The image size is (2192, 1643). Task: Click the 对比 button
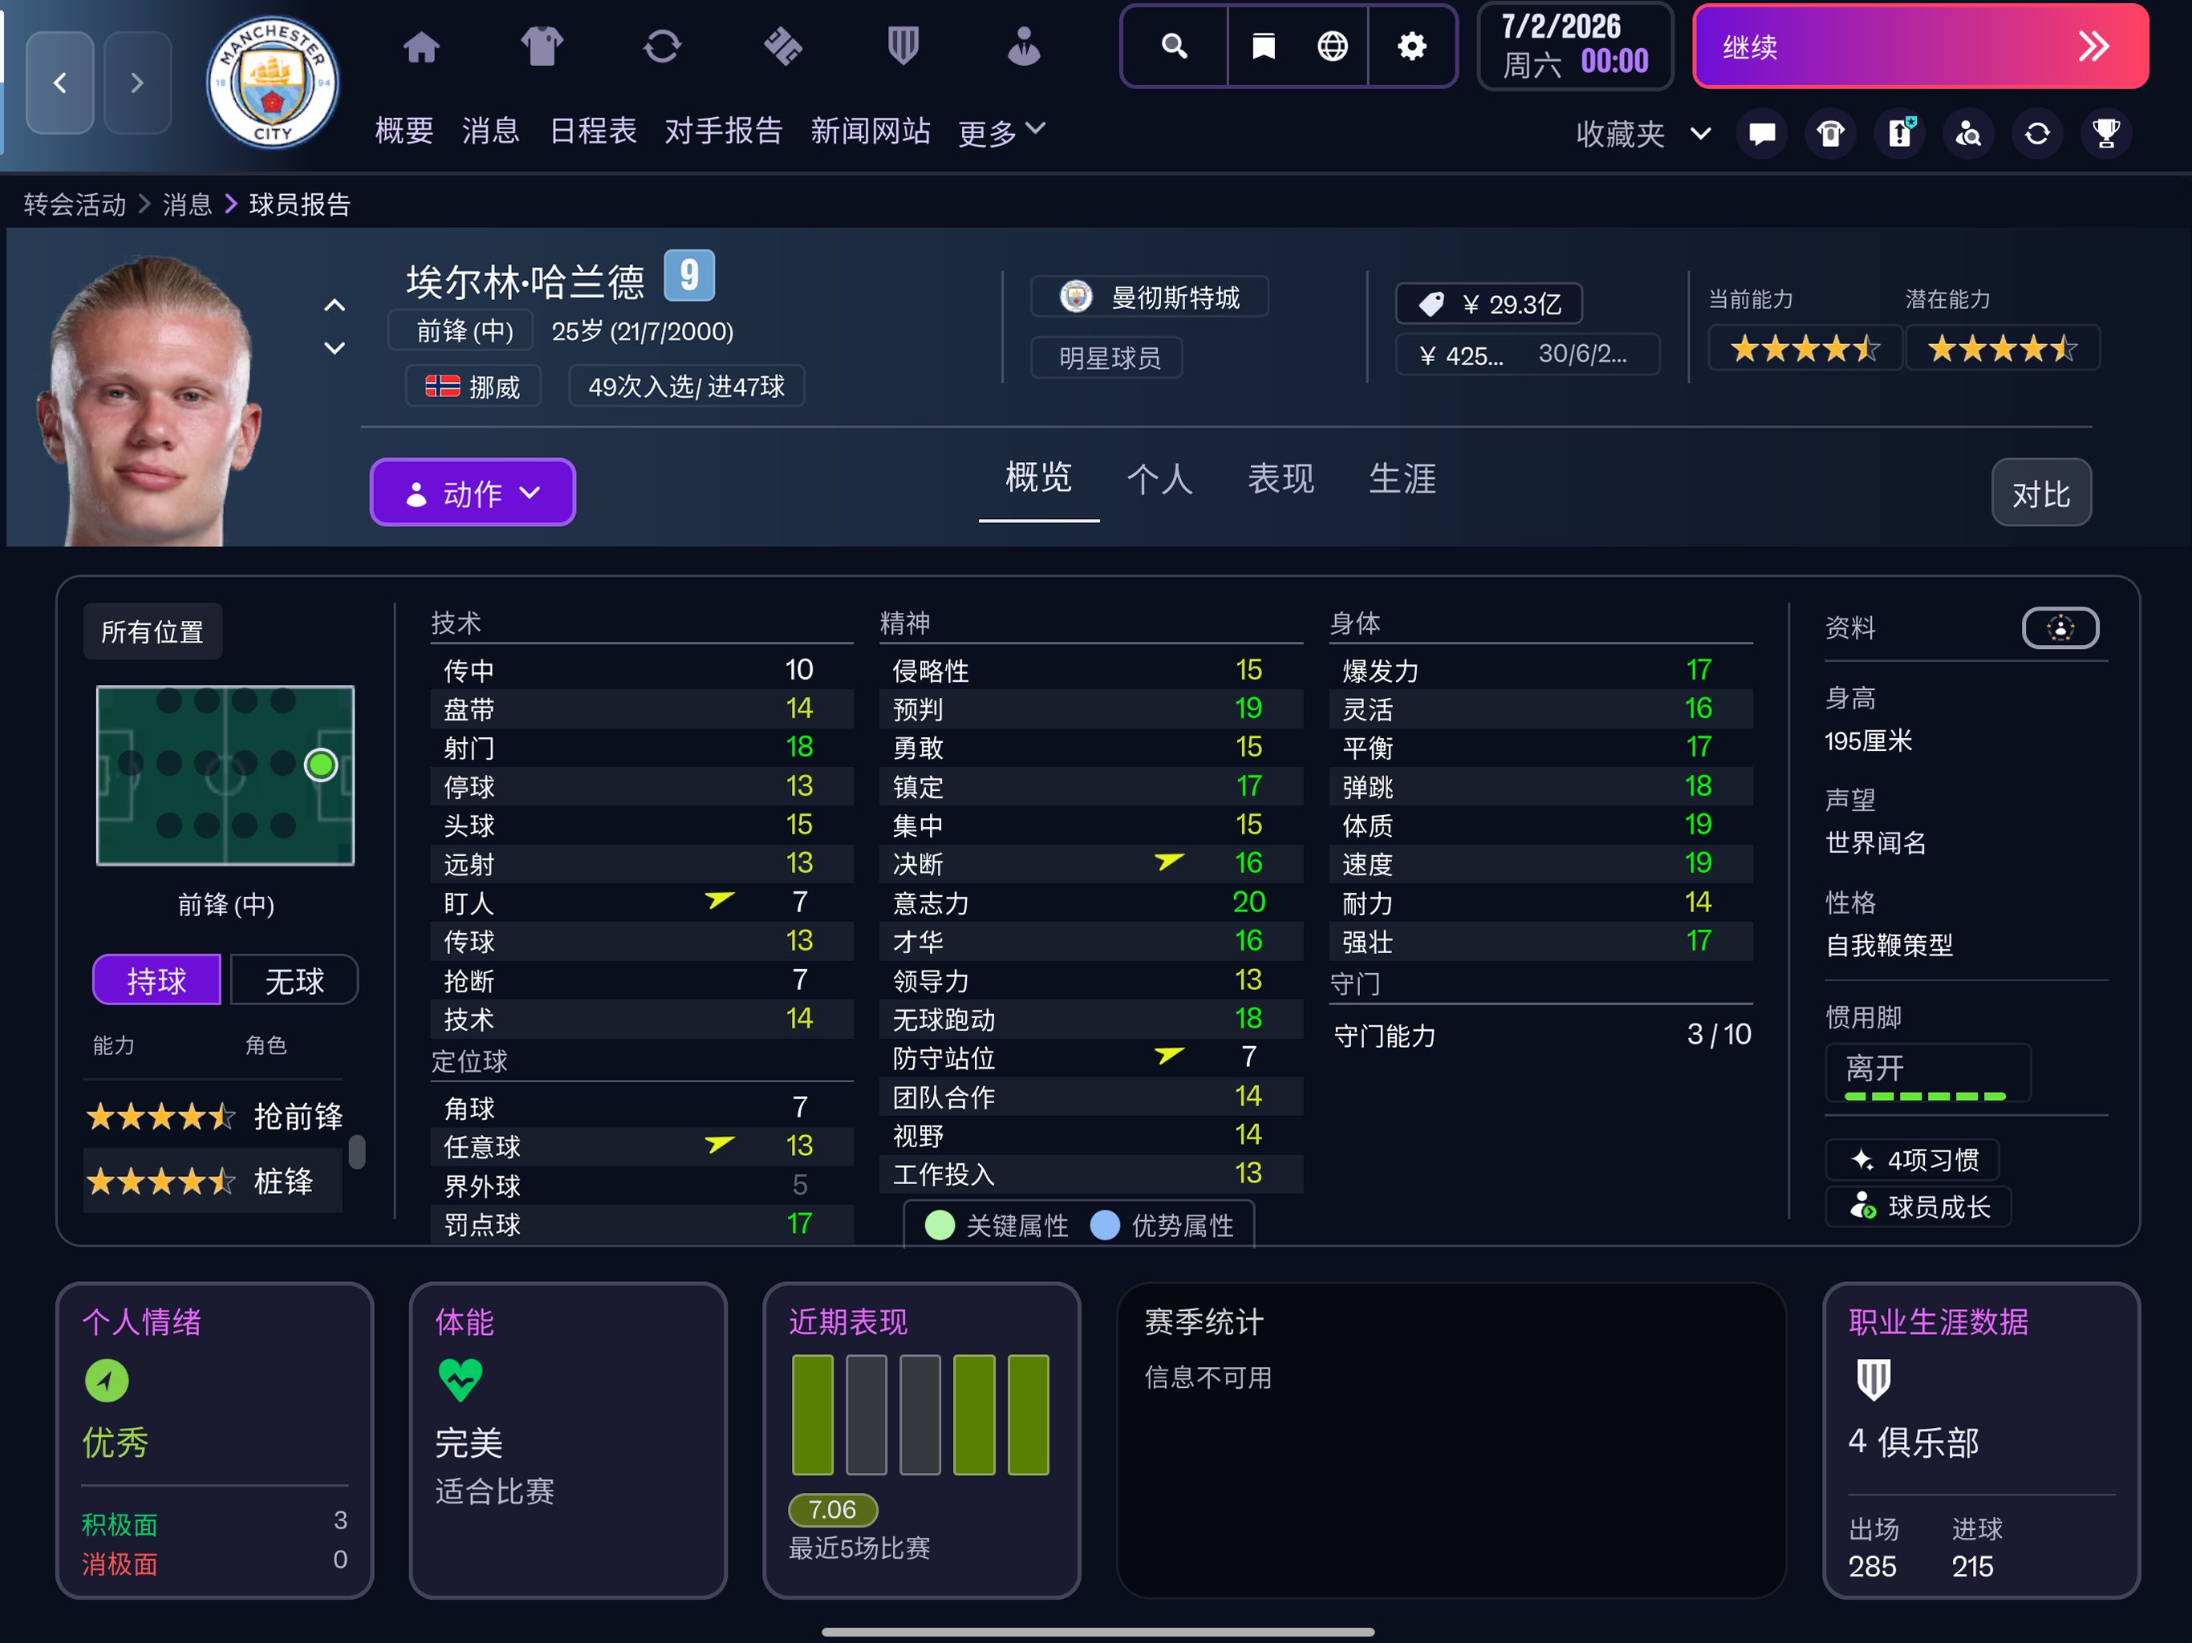(x=2041, y=493)
